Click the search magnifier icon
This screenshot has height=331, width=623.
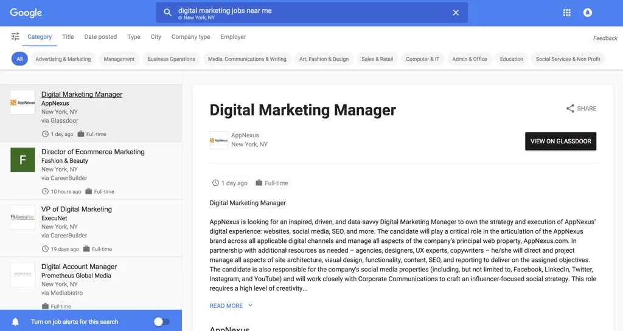168,13
